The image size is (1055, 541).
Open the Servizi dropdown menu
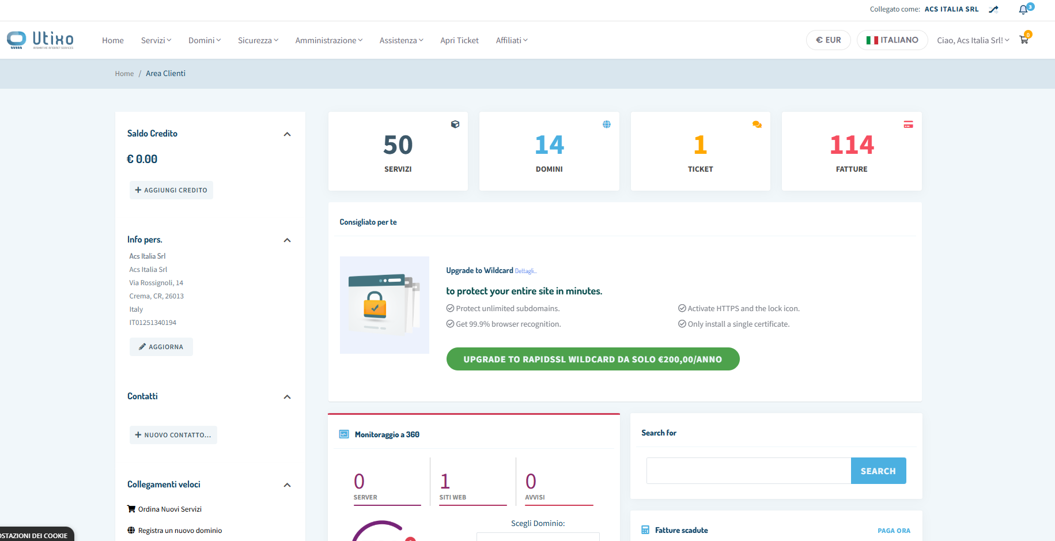click(156, 40)
